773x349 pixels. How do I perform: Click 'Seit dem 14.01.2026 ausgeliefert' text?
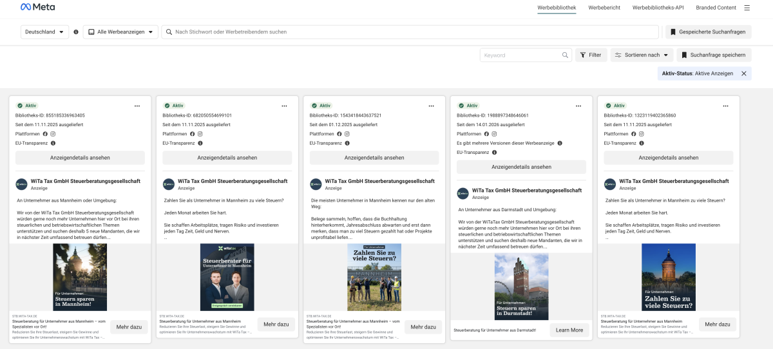pyautogui.click(x=490, y=124)
